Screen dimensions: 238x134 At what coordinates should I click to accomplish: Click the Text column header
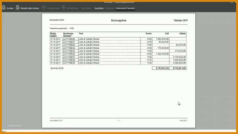[81, 33]
